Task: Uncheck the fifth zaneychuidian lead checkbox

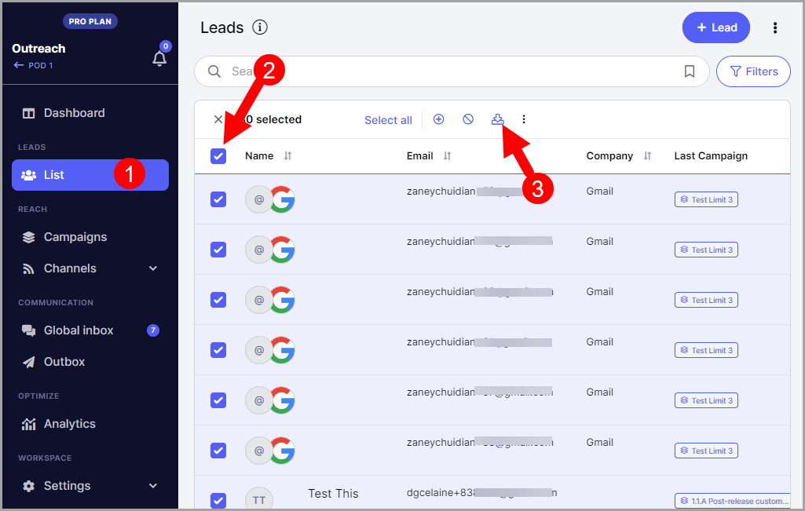Action: tap(218, 400)
